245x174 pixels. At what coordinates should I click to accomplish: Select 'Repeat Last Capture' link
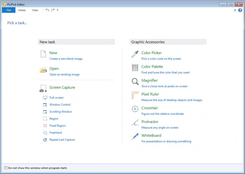click(62, 140)
